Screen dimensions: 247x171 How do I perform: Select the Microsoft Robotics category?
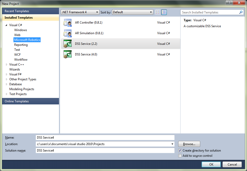tap(27, 40)
